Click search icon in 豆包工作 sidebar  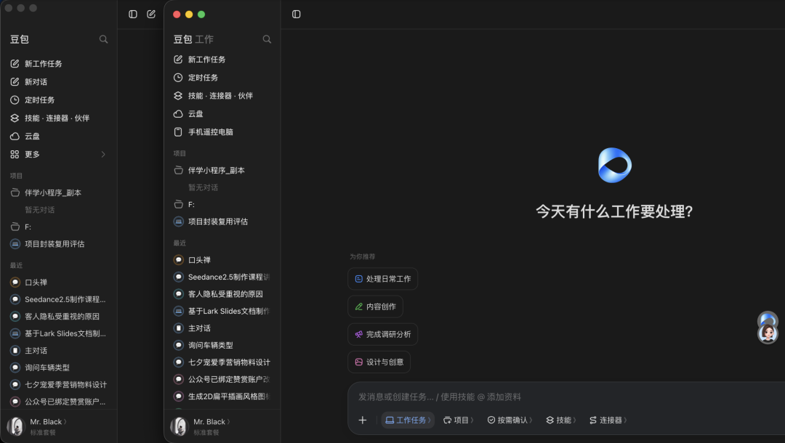coord(267,39)
